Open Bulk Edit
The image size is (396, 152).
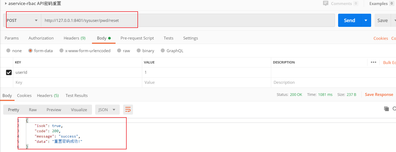tap(389, 62)
